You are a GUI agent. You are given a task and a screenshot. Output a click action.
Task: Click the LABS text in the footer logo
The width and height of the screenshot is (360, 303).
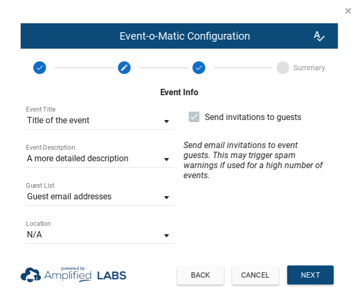(112, 276)
